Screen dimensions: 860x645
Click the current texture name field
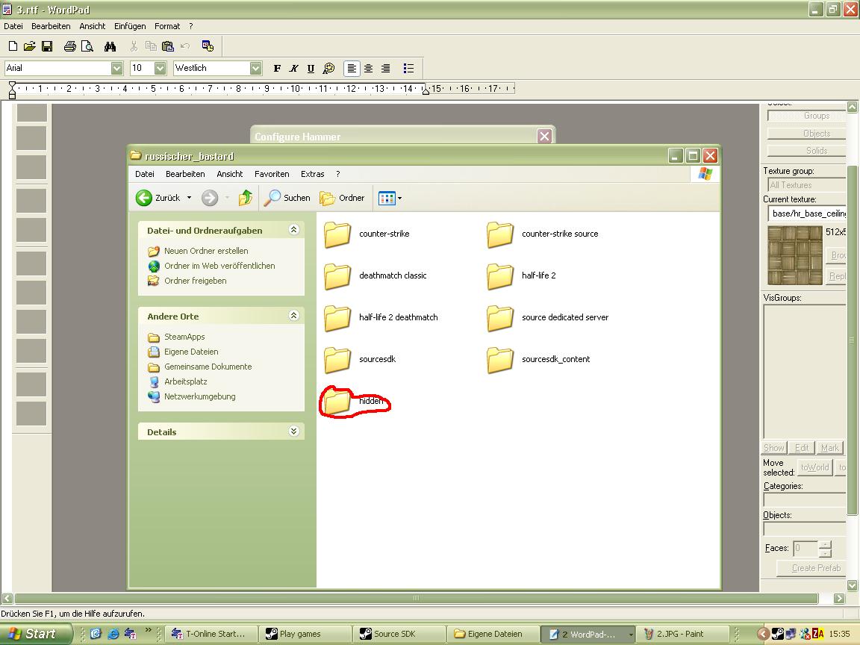pyautogui.click(x=807, y=214)
